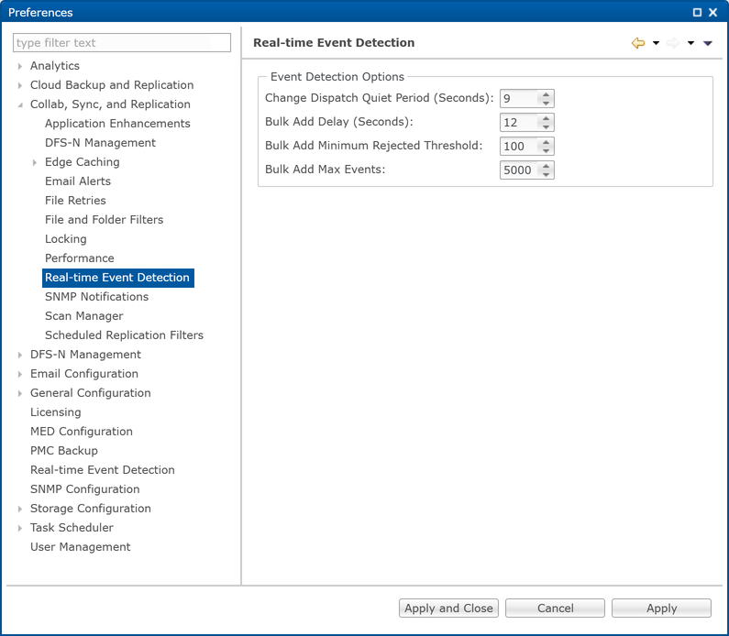Click the yellow back navigation arrow
This screenshot has height=636, width=729.
638,43
